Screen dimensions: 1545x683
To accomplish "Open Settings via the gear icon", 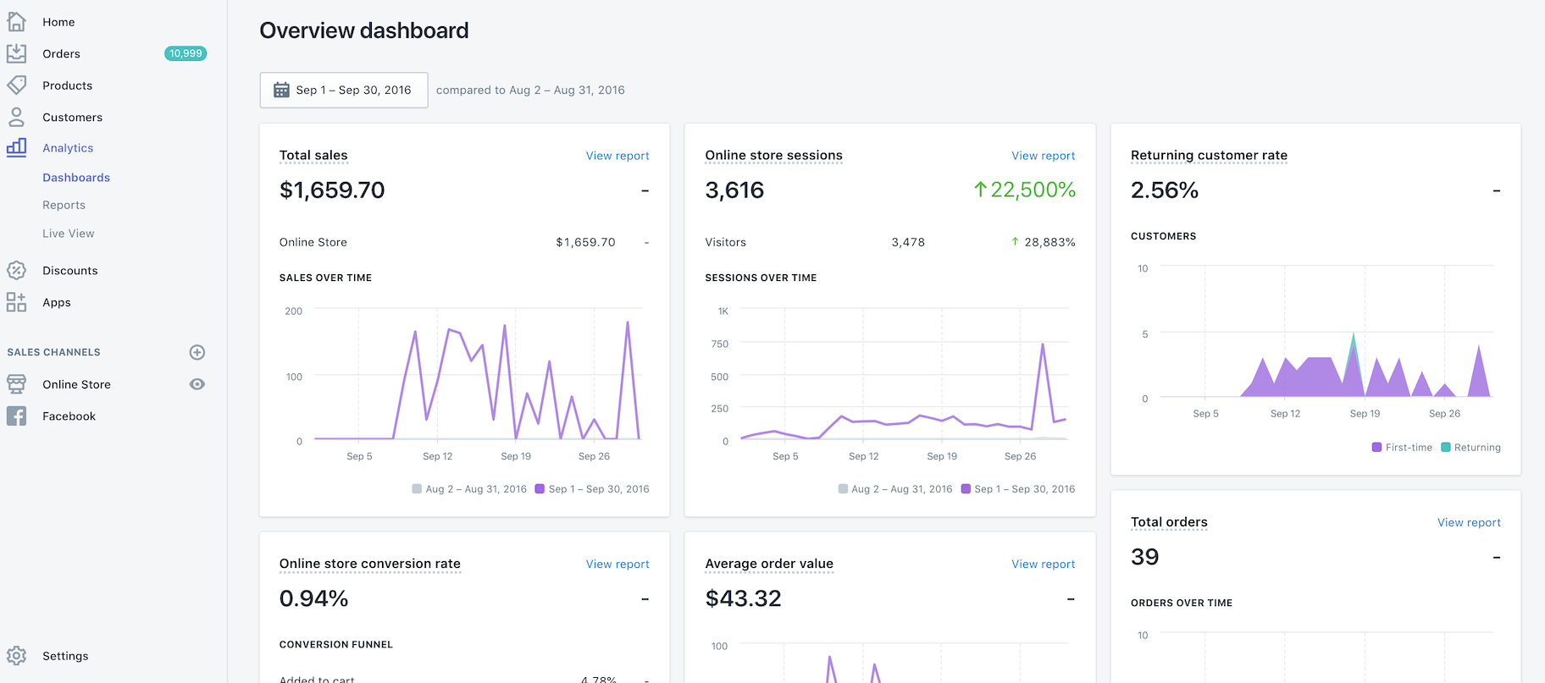I will pos(16,656).
